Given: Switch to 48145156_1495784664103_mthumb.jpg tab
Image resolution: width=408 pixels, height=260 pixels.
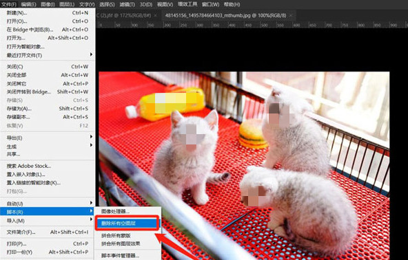Looking at the screenshot, I should [x=225, y=16].
